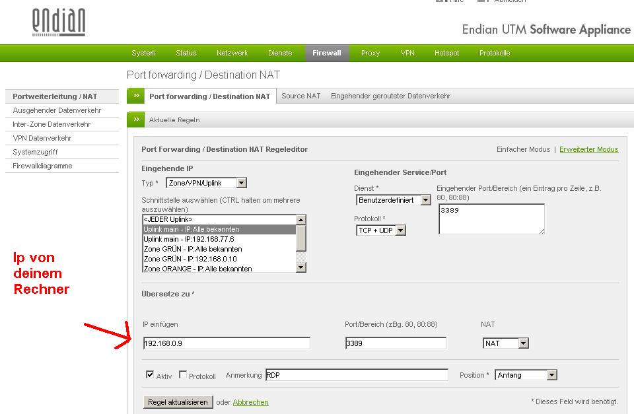Click the Abbrechen link
Screen dimensions: 634x414
pyautogui.click(x=250, y=402)
